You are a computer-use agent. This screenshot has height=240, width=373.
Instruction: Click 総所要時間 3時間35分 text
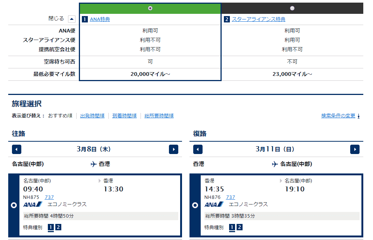pyautogui.click(x=230, y=216)
